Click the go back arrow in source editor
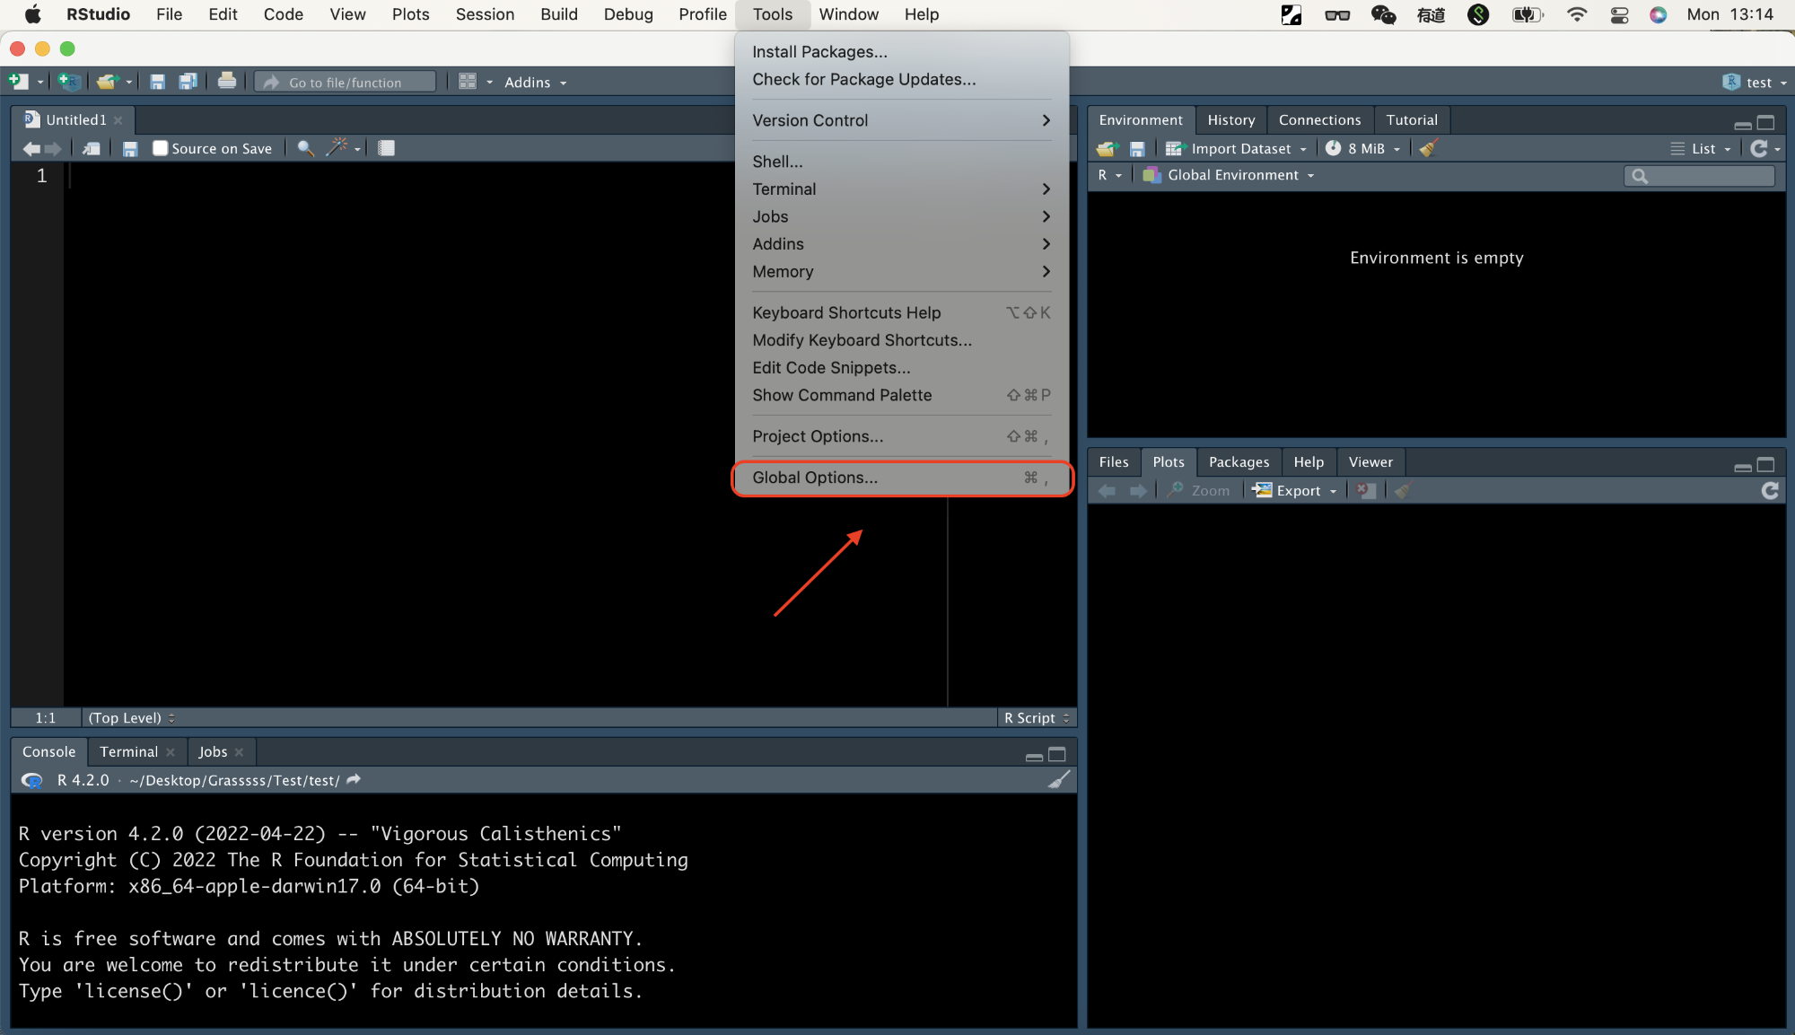Screen dimensions: 1795x1035 [x=31, y=148]
